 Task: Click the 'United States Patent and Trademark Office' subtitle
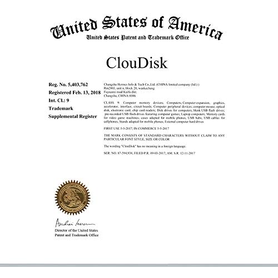pyautogui.click(x=138, y=37)
